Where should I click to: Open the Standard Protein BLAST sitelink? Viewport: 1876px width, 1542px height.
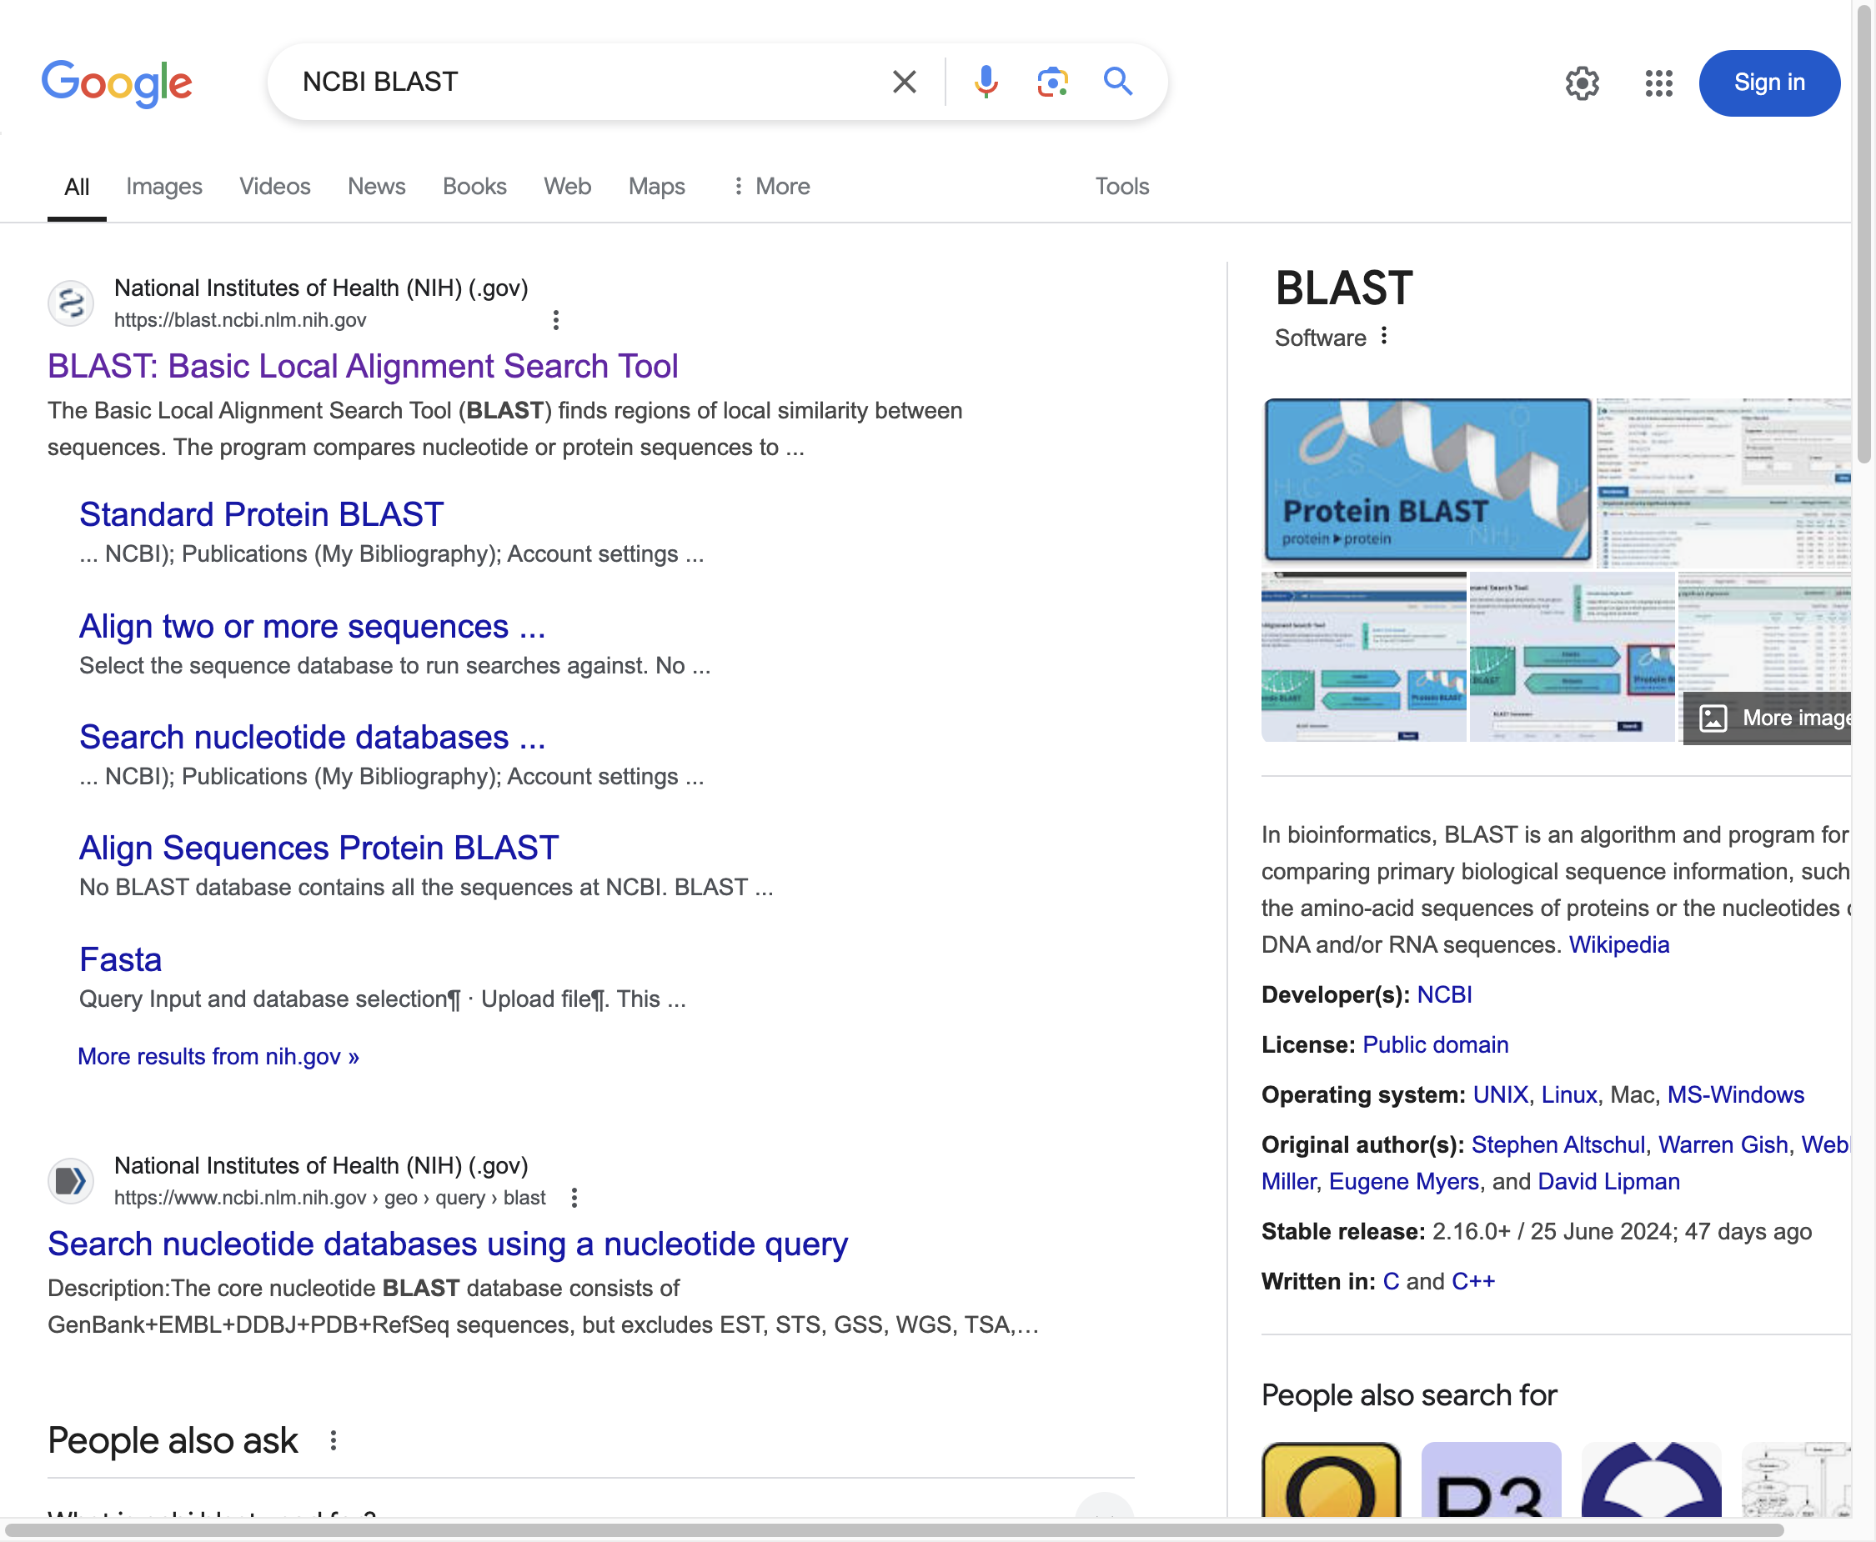[x=261, y=514]
